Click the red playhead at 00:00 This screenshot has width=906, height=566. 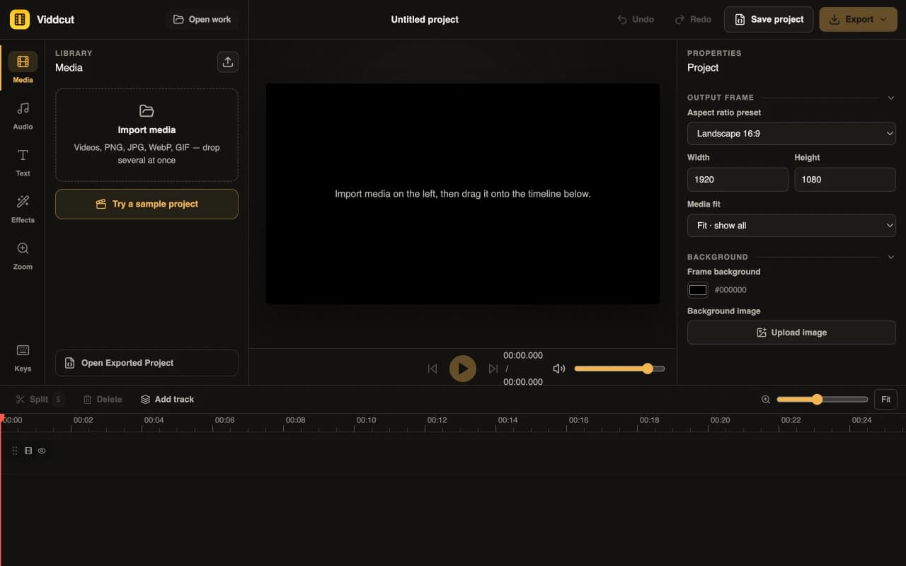pyautogui.click(x=2, y=419)
